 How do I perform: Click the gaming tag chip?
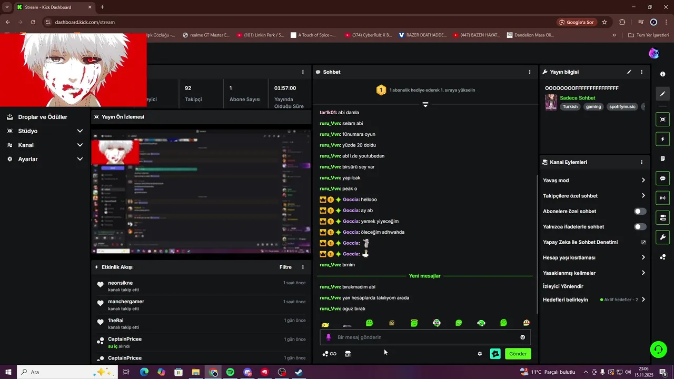point(593,107)
